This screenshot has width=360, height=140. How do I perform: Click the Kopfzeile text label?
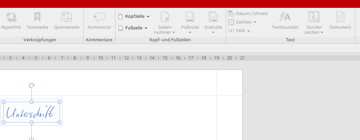tap(135, 16)
